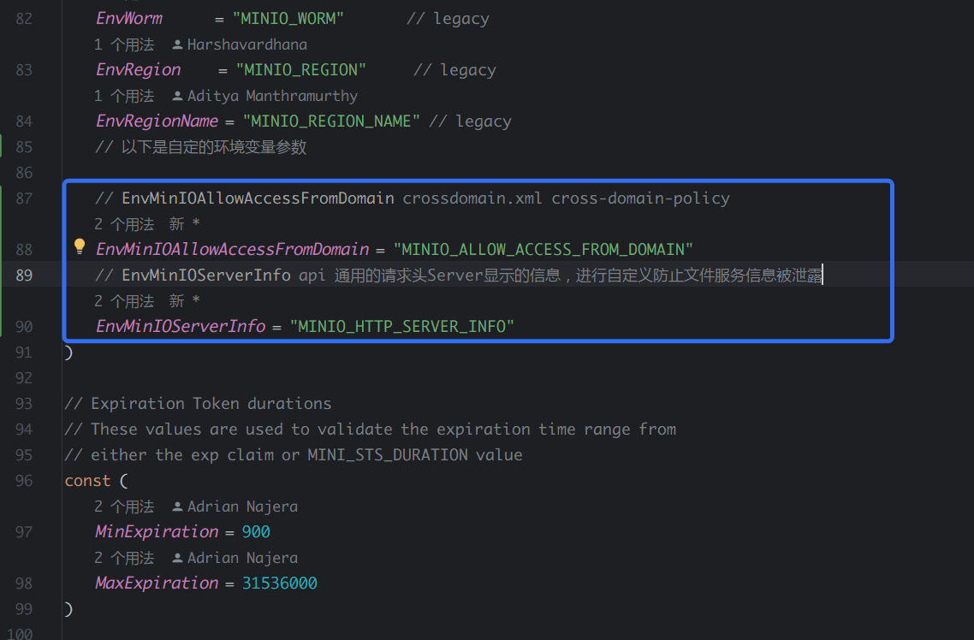Click the EnvMinIOAllowAccessFromDomain constant on line 88
974x640 pixels.
pyautogui.click(x=232, y=250)
